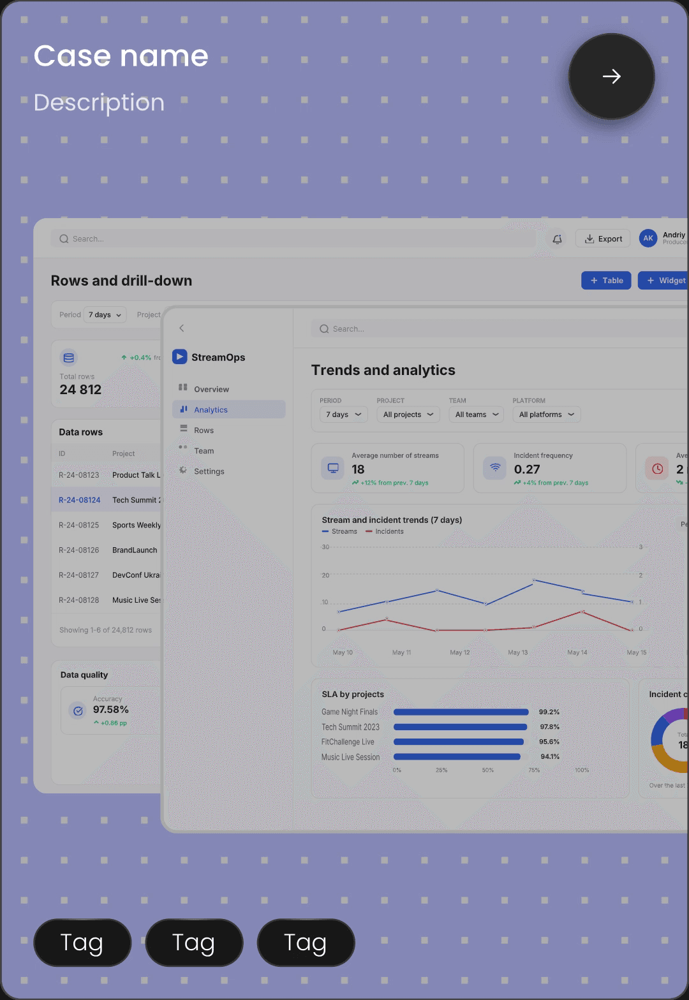Image resolution: width=689 pixels, height=1000 pixels.
Task: Click the StreamOps logo icon
Action: click(x=180, y=357)
